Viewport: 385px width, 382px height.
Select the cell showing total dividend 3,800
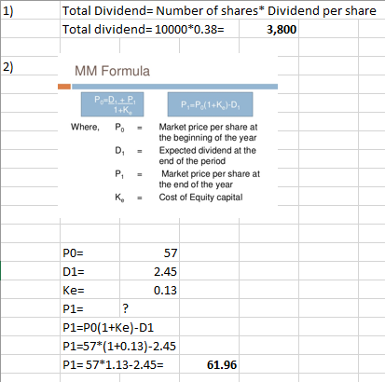pyautogui.click(x=268, y=29)
